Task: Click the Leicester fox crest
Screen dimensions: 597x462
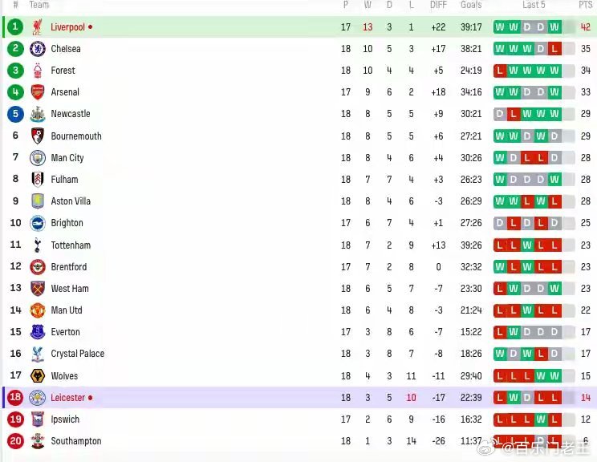Action: coord(37,398)
